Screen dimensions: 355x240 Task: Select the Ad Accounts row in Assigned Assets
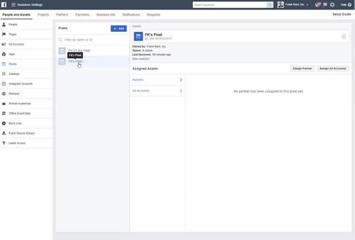click(x=158, y=91)
